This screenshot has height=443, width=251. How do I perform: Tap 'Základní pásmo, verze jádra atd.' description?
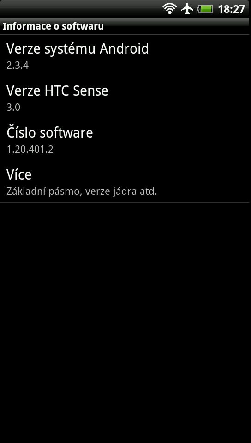[82, 192]
